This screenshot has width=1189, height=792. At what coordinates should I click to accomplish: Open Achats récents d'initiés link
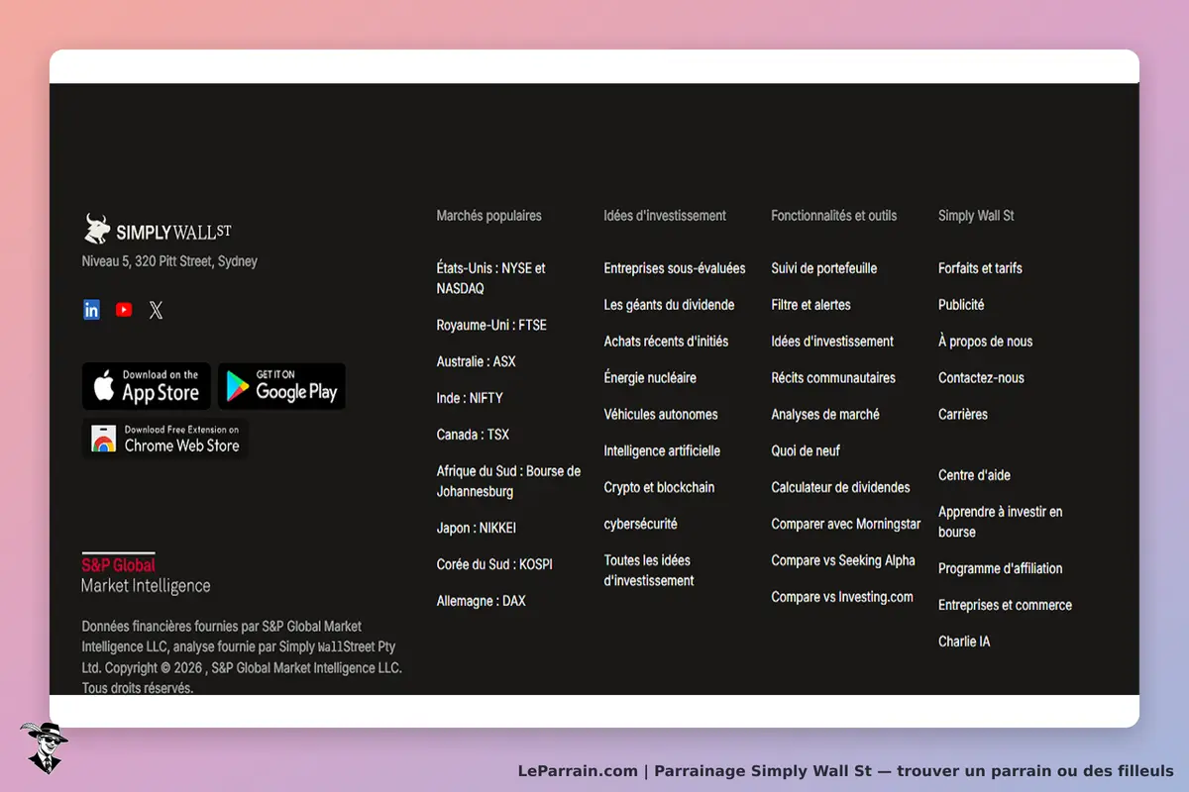pos(666,342)
